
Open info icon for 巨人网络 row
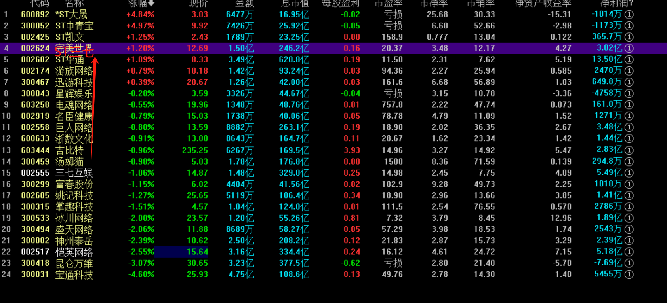pos(629,127)
